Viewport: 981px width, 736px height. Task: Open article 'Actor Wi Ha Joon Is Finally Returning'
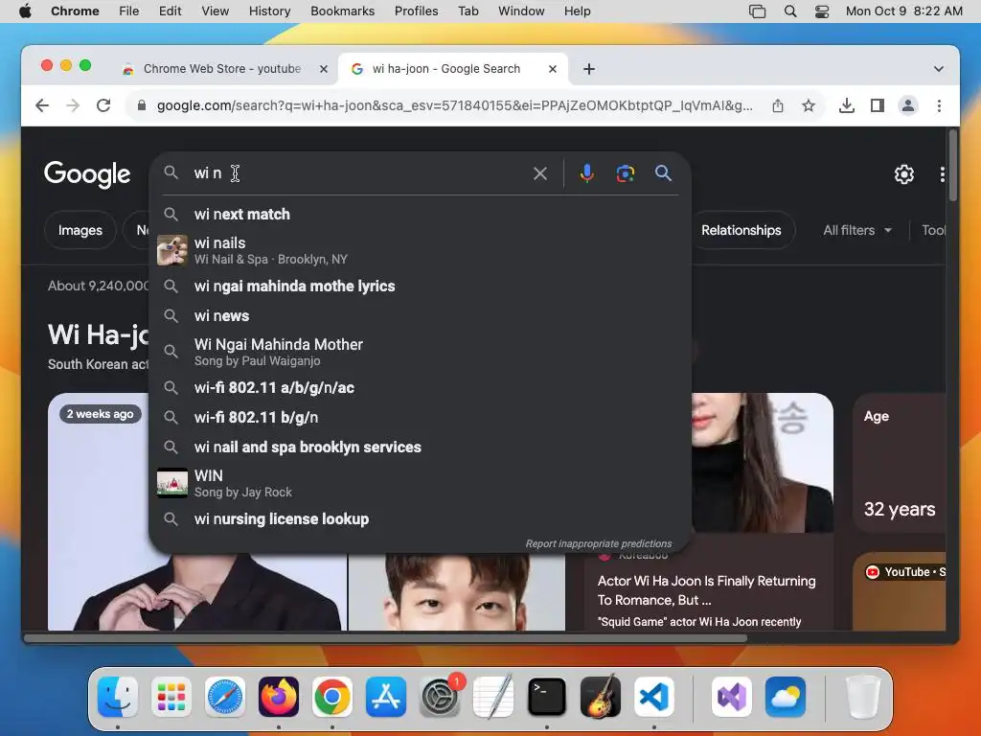706,590
